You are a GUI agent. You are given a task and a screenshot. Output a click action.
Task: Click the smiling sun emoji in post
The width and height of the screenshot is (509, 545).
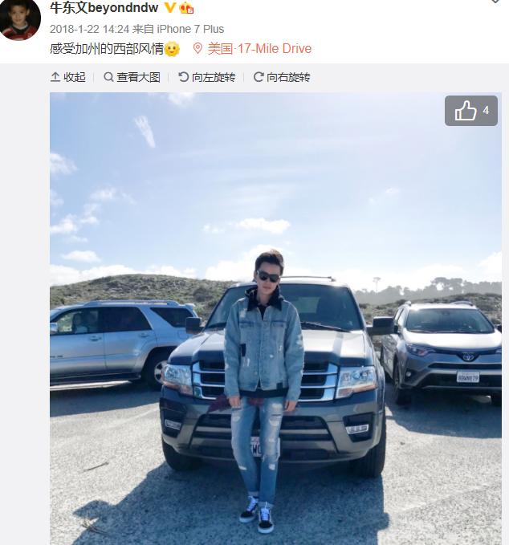tap(172, 49)
